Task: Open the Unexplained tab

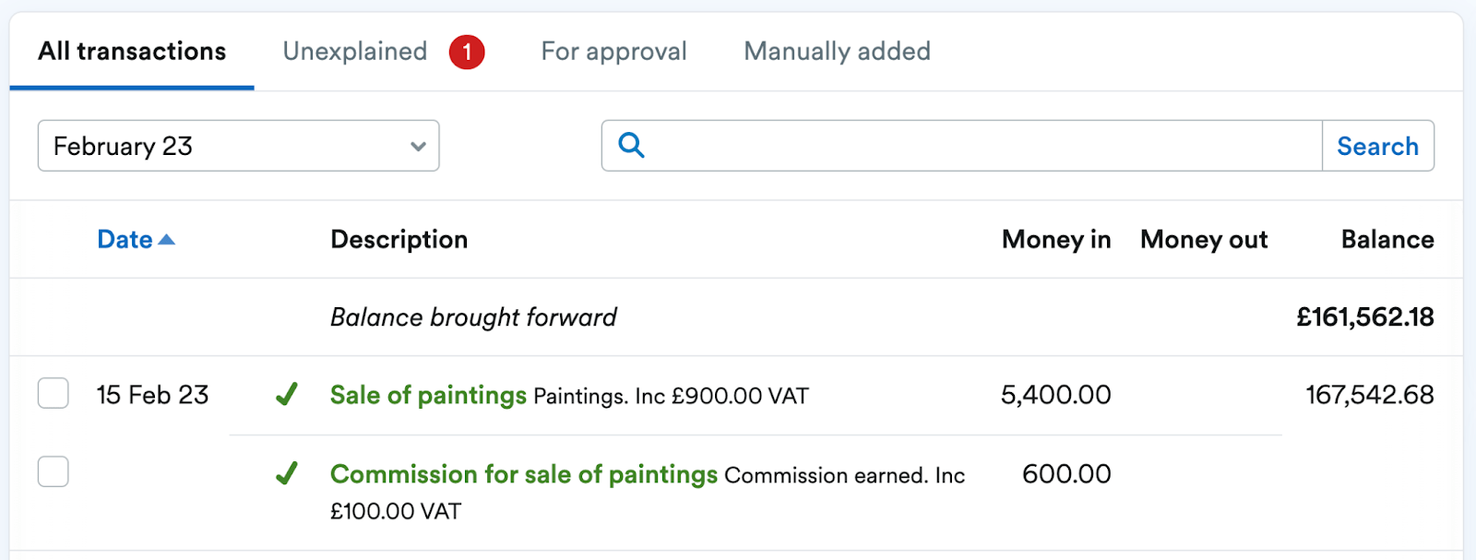Action: point(355,52)
